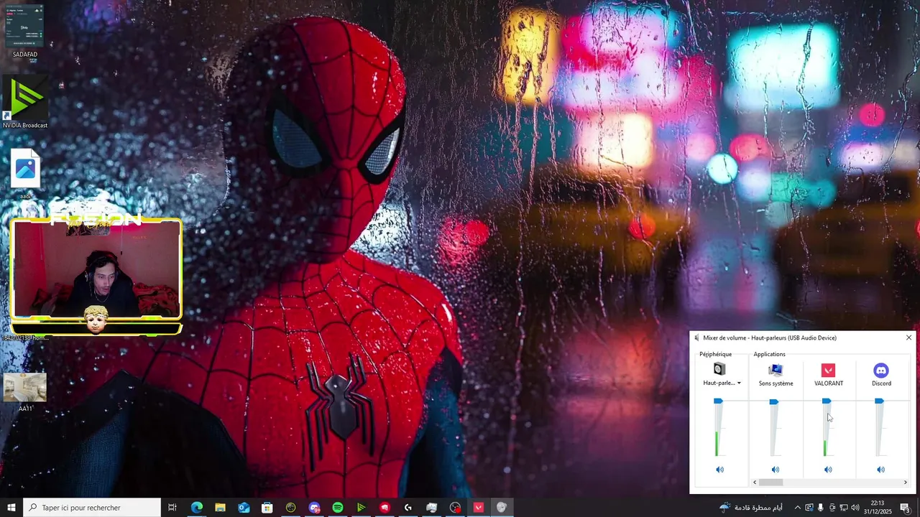Image resolution: width=920 pixels, height=517 pixels.
Task: Mute Sons système in the mixer
Action: pyautogui.click(x=775, y=470)
